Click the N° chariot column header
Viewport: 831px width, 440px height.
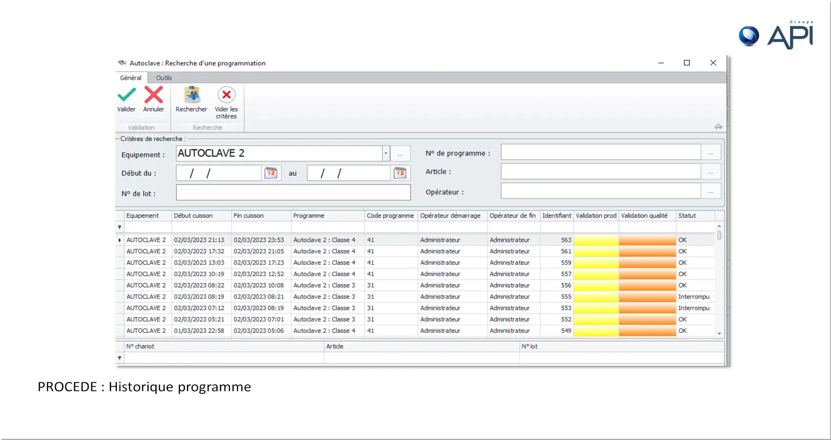(224, 346)
